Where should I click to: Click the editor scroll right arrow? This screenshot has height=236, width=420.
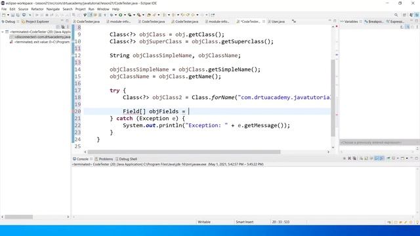328,151
